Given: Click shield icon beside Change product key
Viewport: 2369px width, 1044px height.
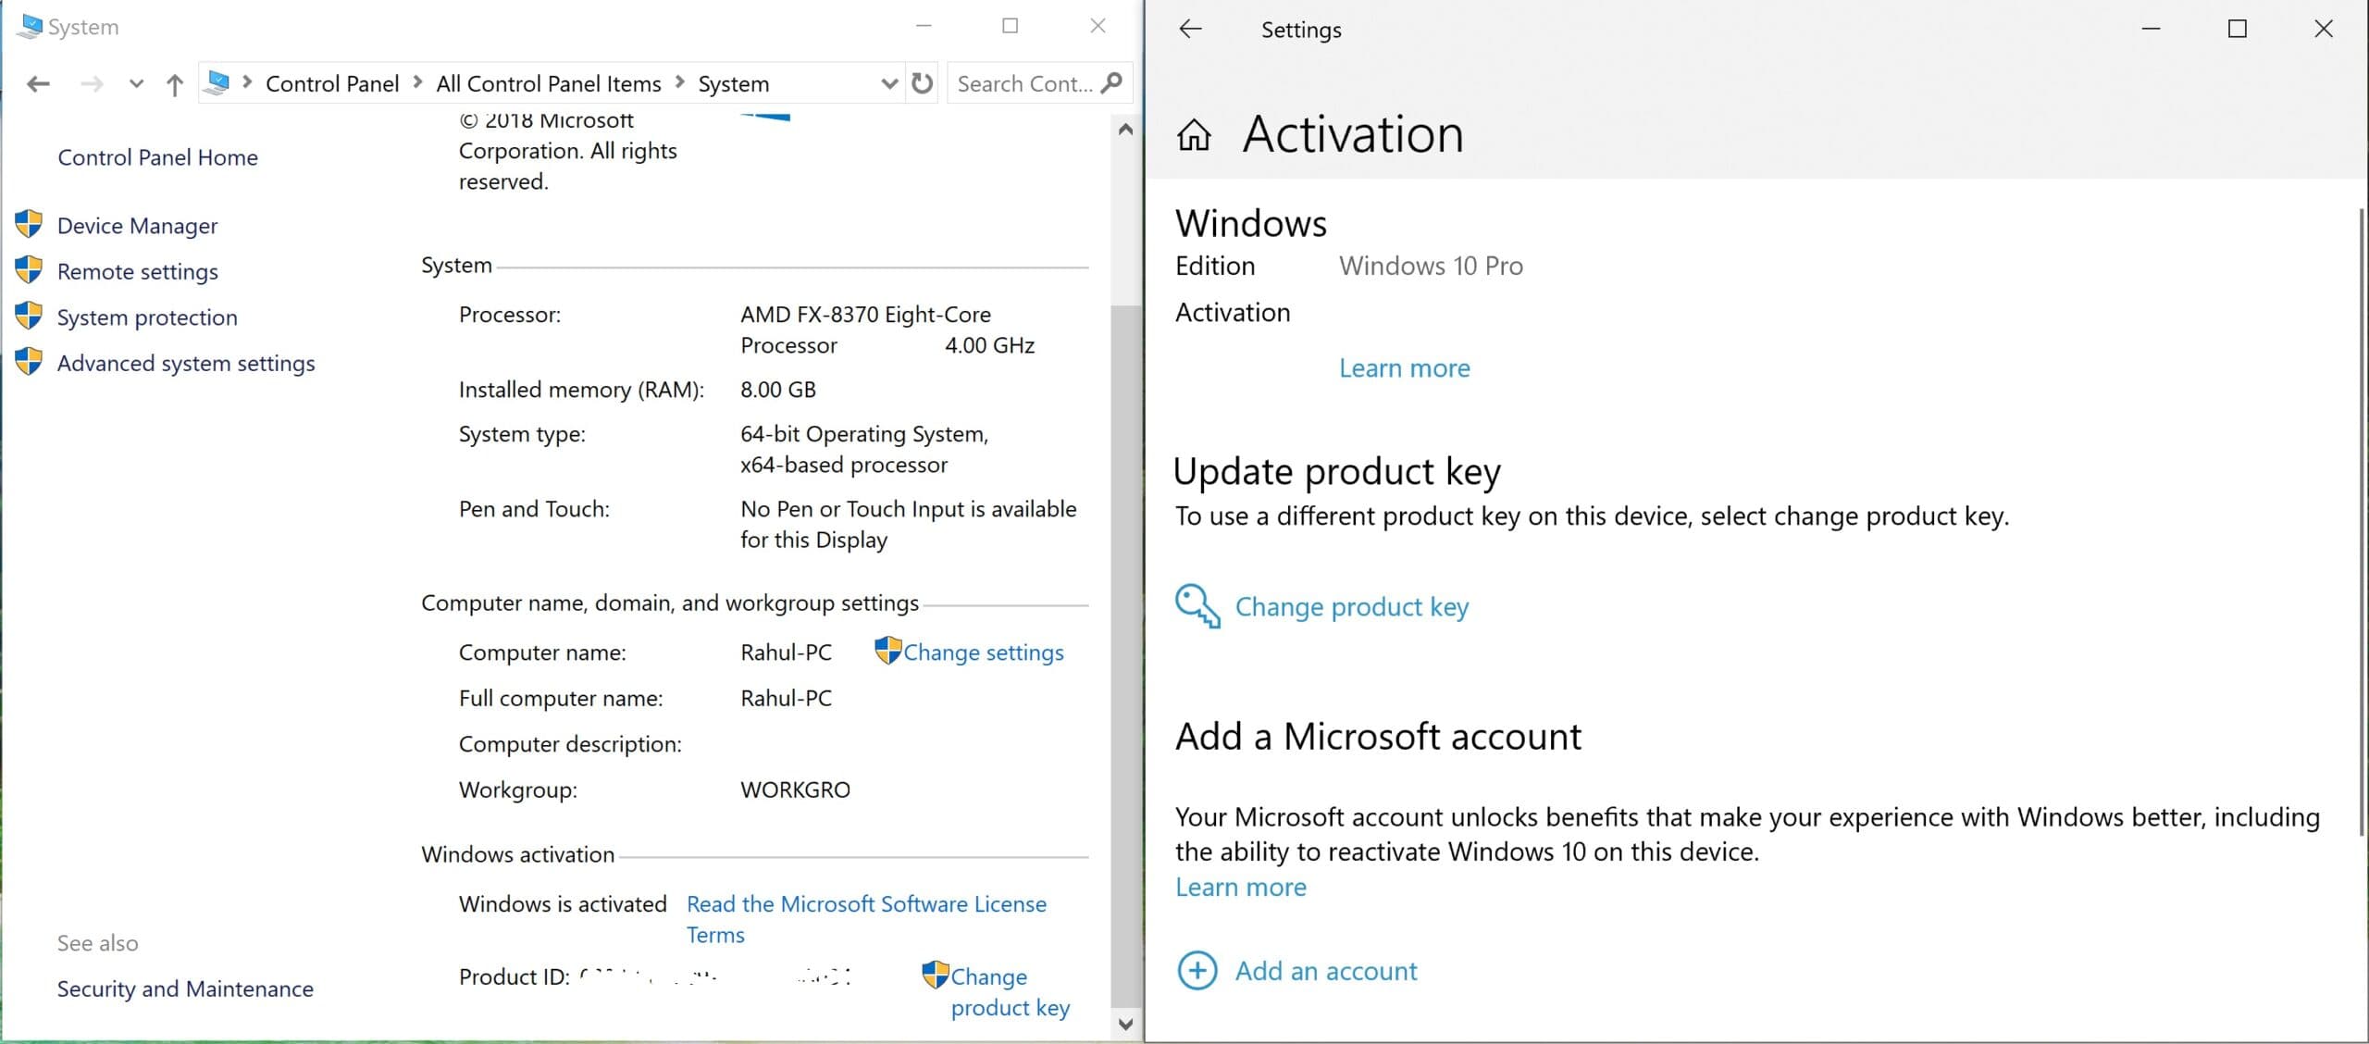Looking at the screenshot, I should click(936, 975).
